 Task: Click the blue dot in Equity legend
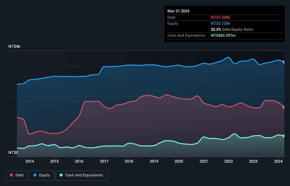(35, 175)
